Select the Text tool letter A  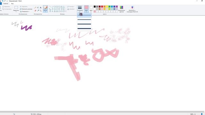(41, 8)
